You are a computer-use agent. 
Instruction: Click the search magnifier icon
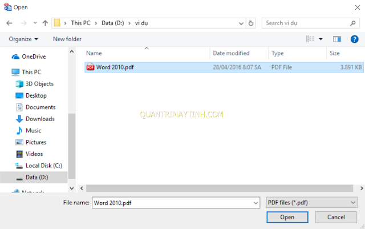point(353,23)
